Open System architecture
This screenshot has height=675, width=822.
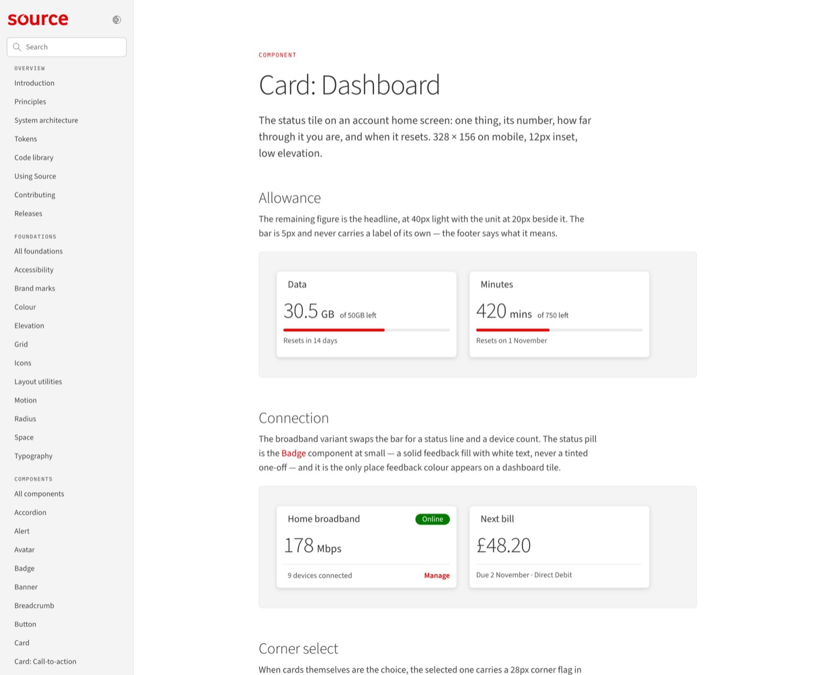(46, 120)
